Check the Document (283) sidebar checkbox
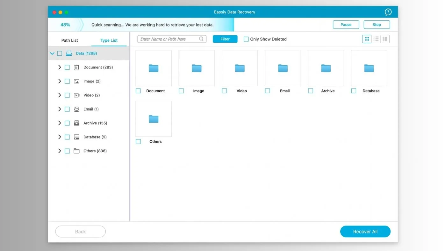The width and height of the screenshot is (446, 251). point(67,68)
